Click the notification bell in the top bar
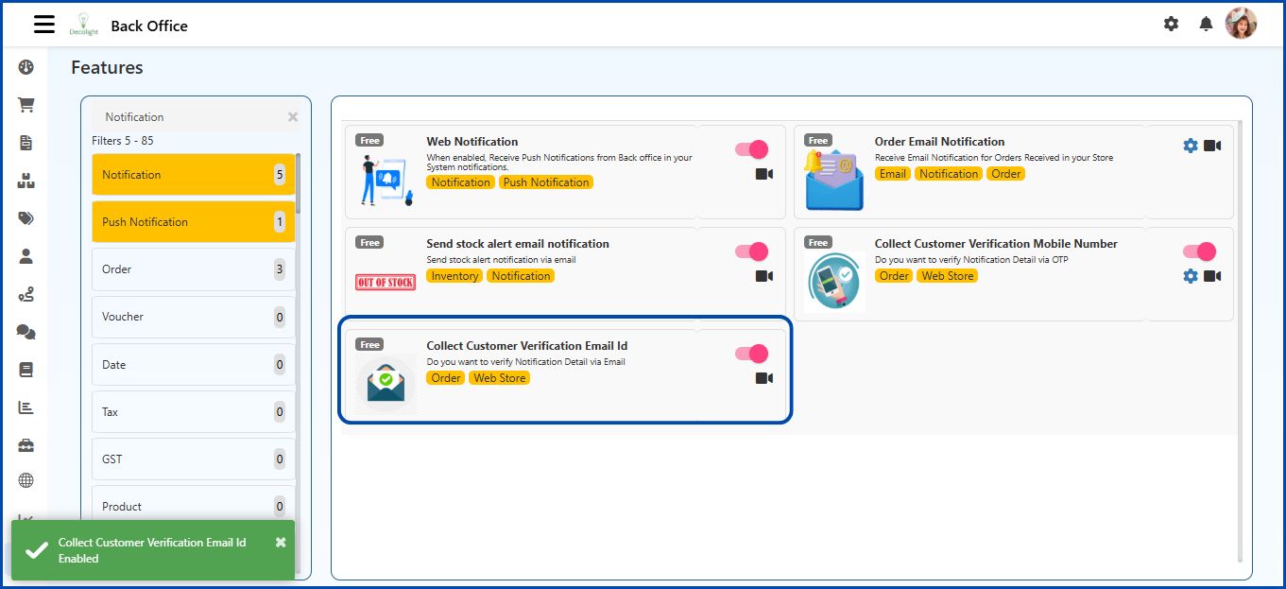The width and height of the screenshot is (1286, 589). tap(1206, 24)
